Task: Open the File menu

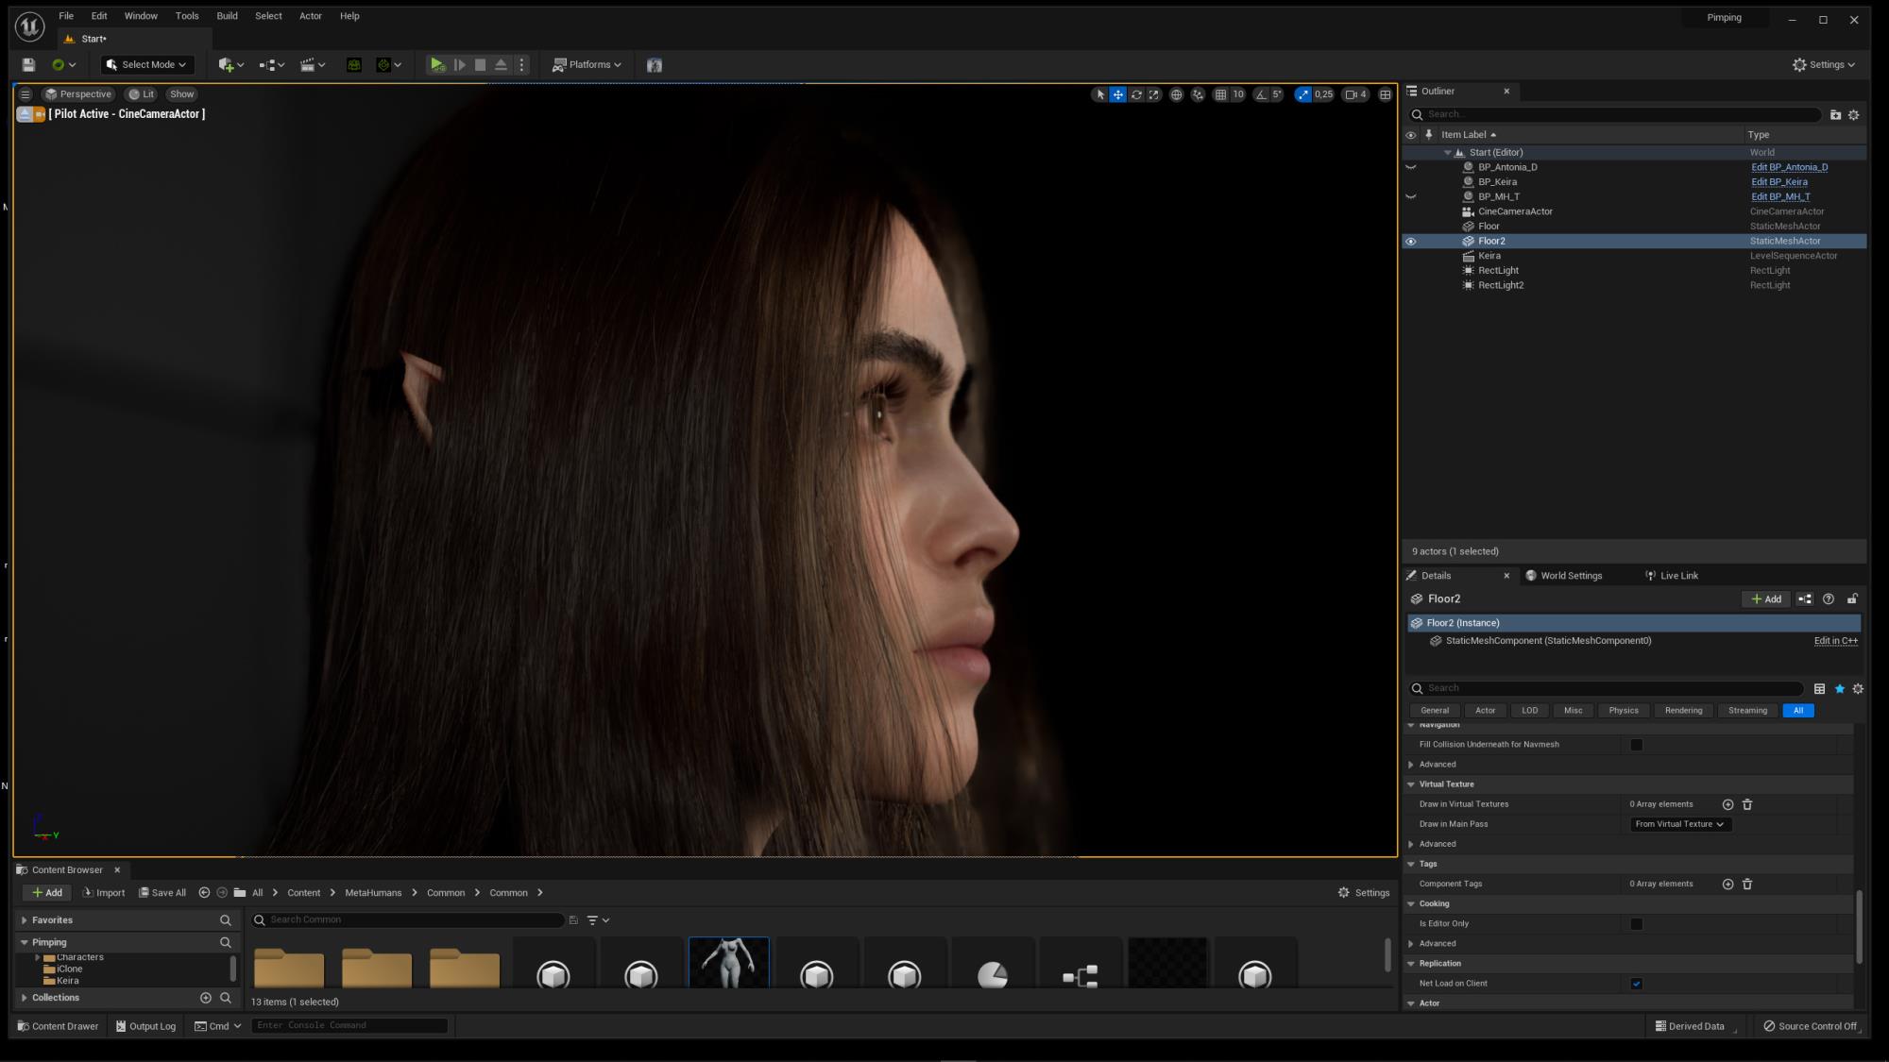Action: [x=66, y=16]
